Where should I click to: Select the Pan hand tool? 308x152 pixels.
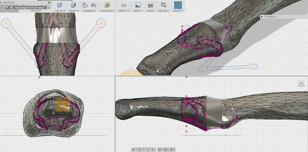pyautogui.click(x=144, y=150)
